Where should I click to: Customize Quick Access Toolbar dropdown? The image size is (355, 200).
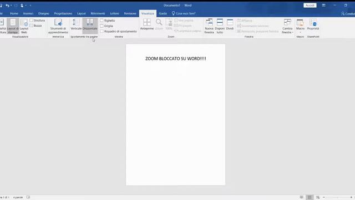(x=31, y=6)
